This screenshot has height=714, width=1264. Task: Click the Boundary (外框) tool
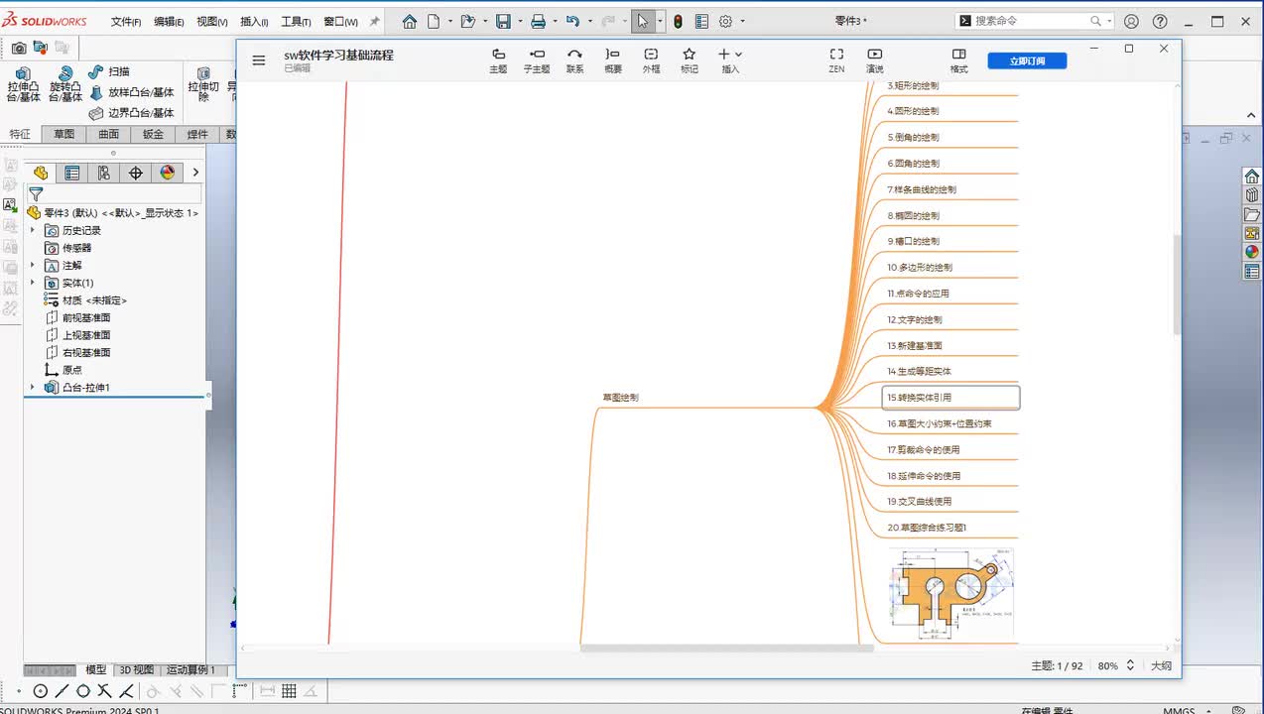pyautogui.click(x=651, y=60)
